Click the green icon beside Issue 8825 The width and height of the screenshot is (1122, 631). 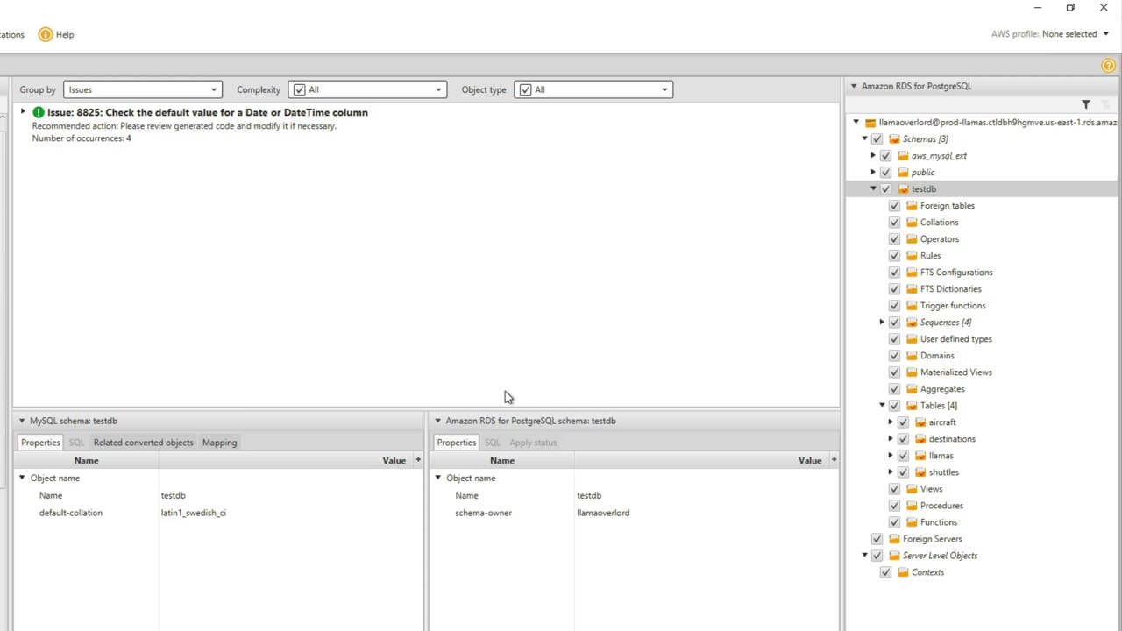39,112
